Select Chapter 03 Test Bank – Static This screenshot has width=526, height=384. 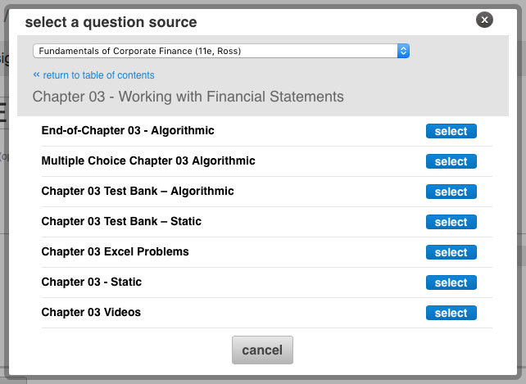(451, 222)
